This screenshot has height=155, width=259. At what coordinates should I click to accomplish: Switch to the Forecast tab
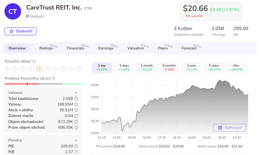[x=189, y=48]
